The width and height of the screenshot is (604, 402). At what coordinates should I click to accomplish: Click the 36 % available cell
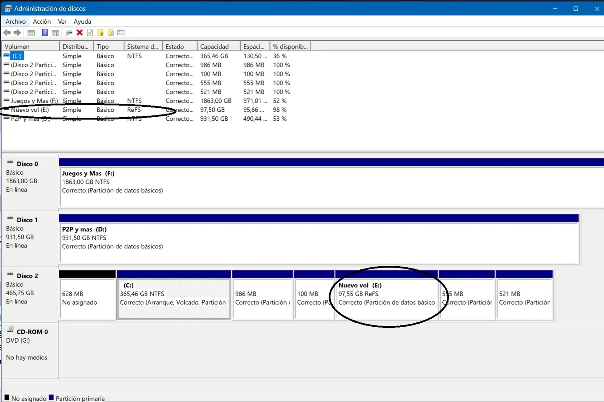[280, 56]
